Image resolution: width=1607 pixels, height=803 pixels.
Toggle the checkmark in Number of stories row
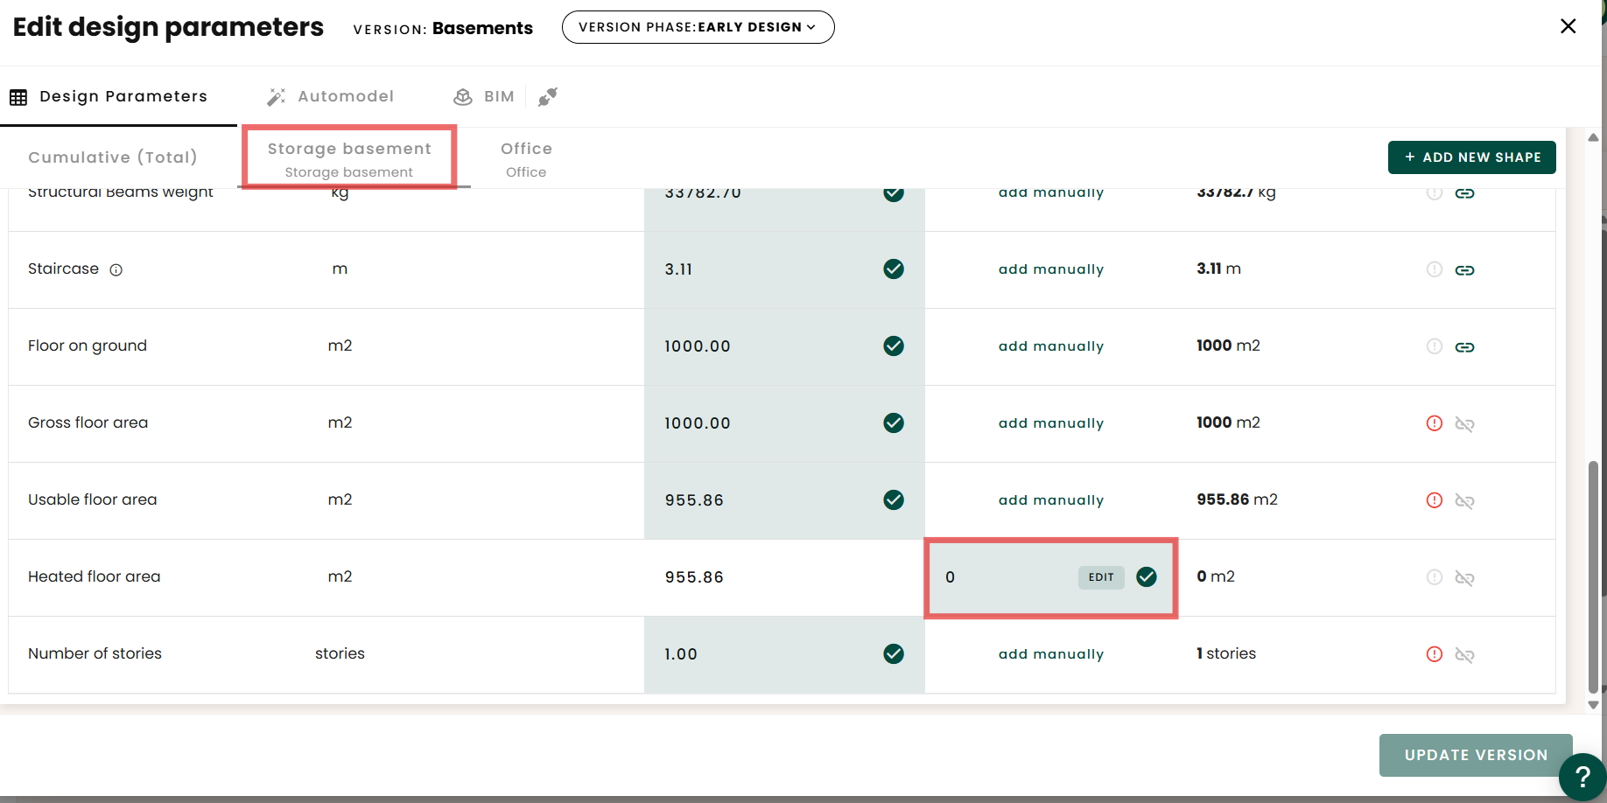coord(894,654)
